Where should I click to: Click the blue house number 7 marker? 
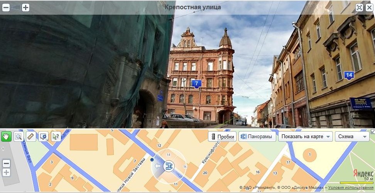click(197, 83)
